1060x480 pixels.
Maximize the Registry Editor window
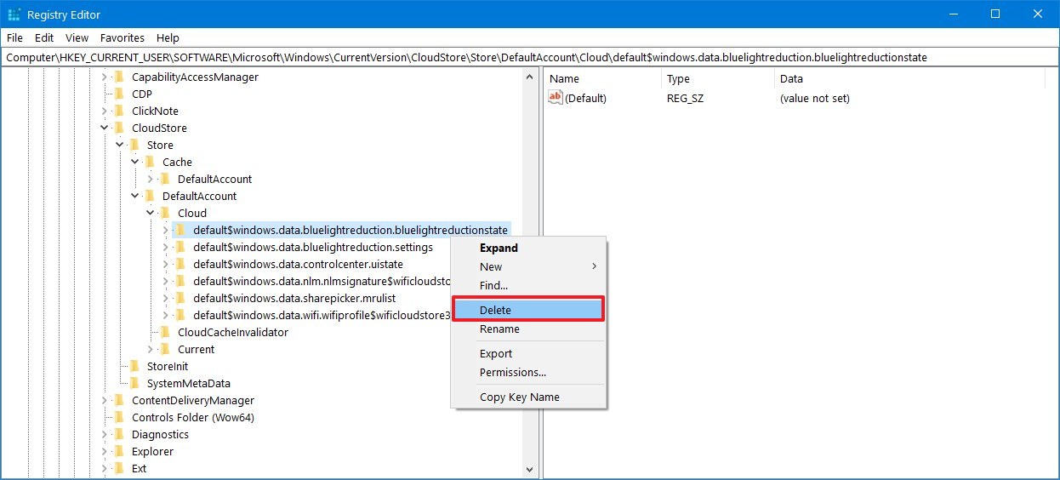click(994, 14)
